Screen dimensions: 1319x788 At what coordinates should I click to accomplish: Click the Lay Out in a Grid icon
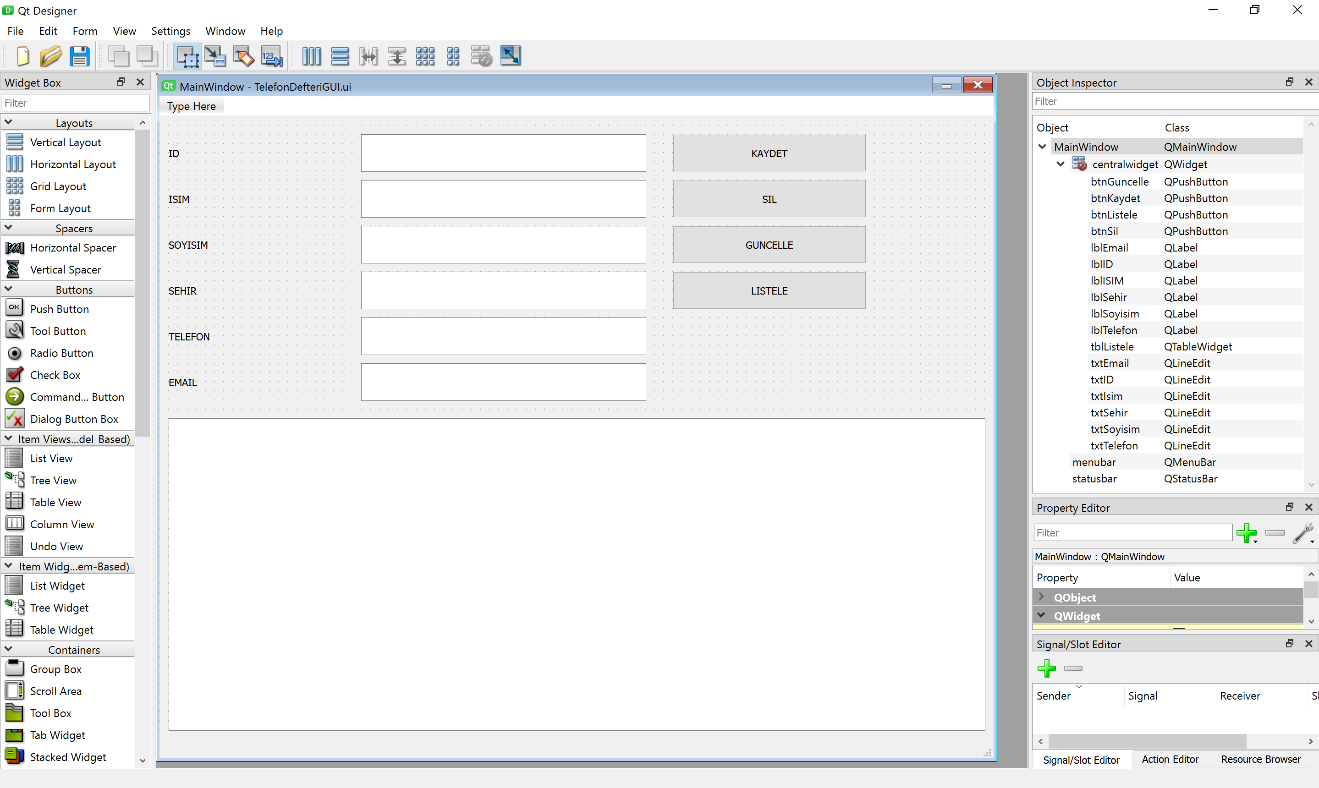(x=425, y=56)
